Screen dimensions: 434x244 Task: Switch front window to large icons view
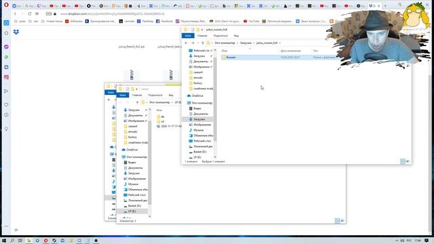tap(408, 161)
